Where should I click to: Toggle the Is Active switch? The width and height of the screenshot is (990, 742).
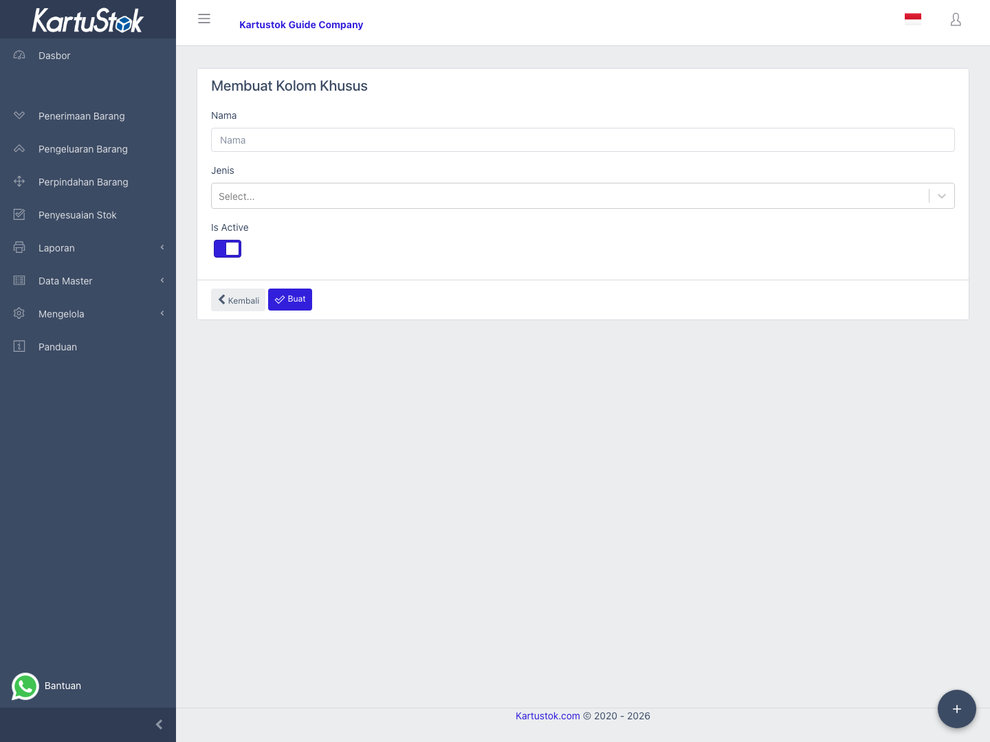tap(228, 249)
